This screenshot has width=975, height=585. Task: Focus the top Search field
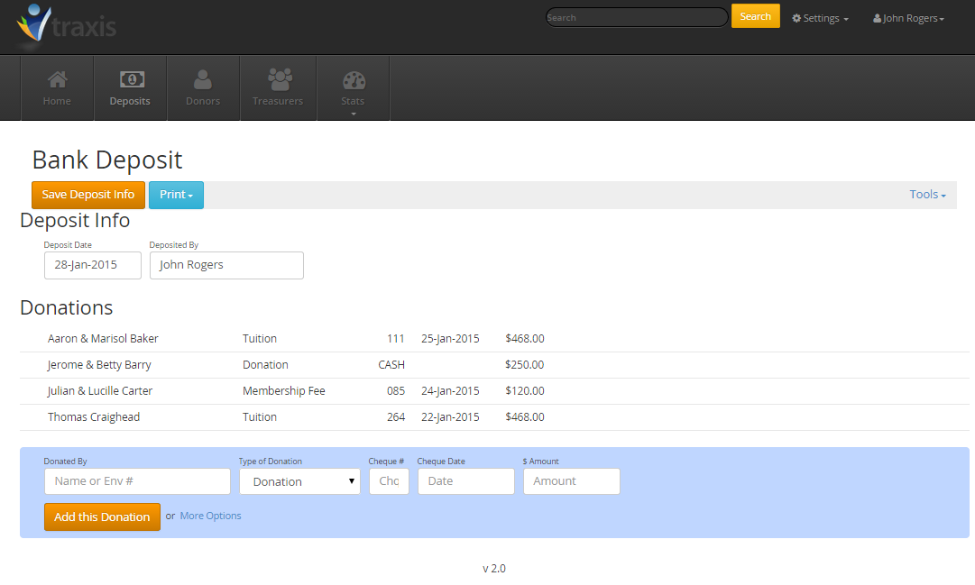coord(637,17)
